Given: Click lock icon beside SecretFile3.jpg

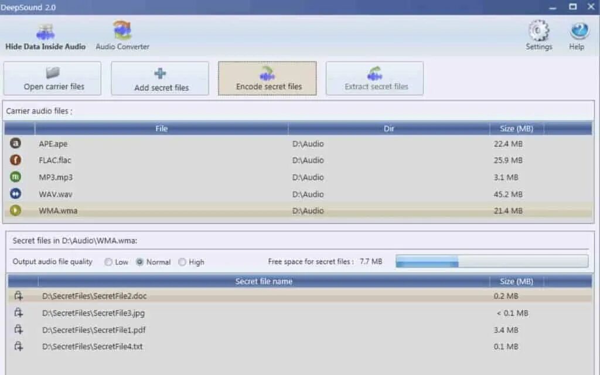Looking at the screenshot, I should click(x=18, y=313).
